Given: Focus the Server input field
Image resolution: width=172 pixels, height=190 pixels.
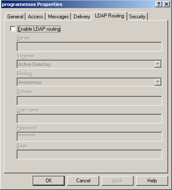Looking at the screenshot, I should (89, 46).
